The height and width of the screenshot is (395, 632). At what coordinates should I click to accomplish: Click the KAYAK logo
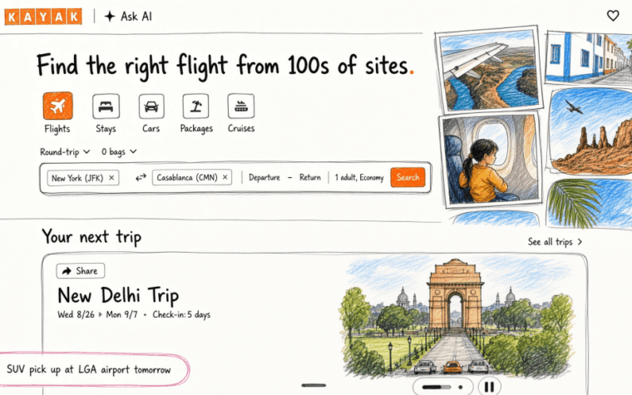(43, 17)
